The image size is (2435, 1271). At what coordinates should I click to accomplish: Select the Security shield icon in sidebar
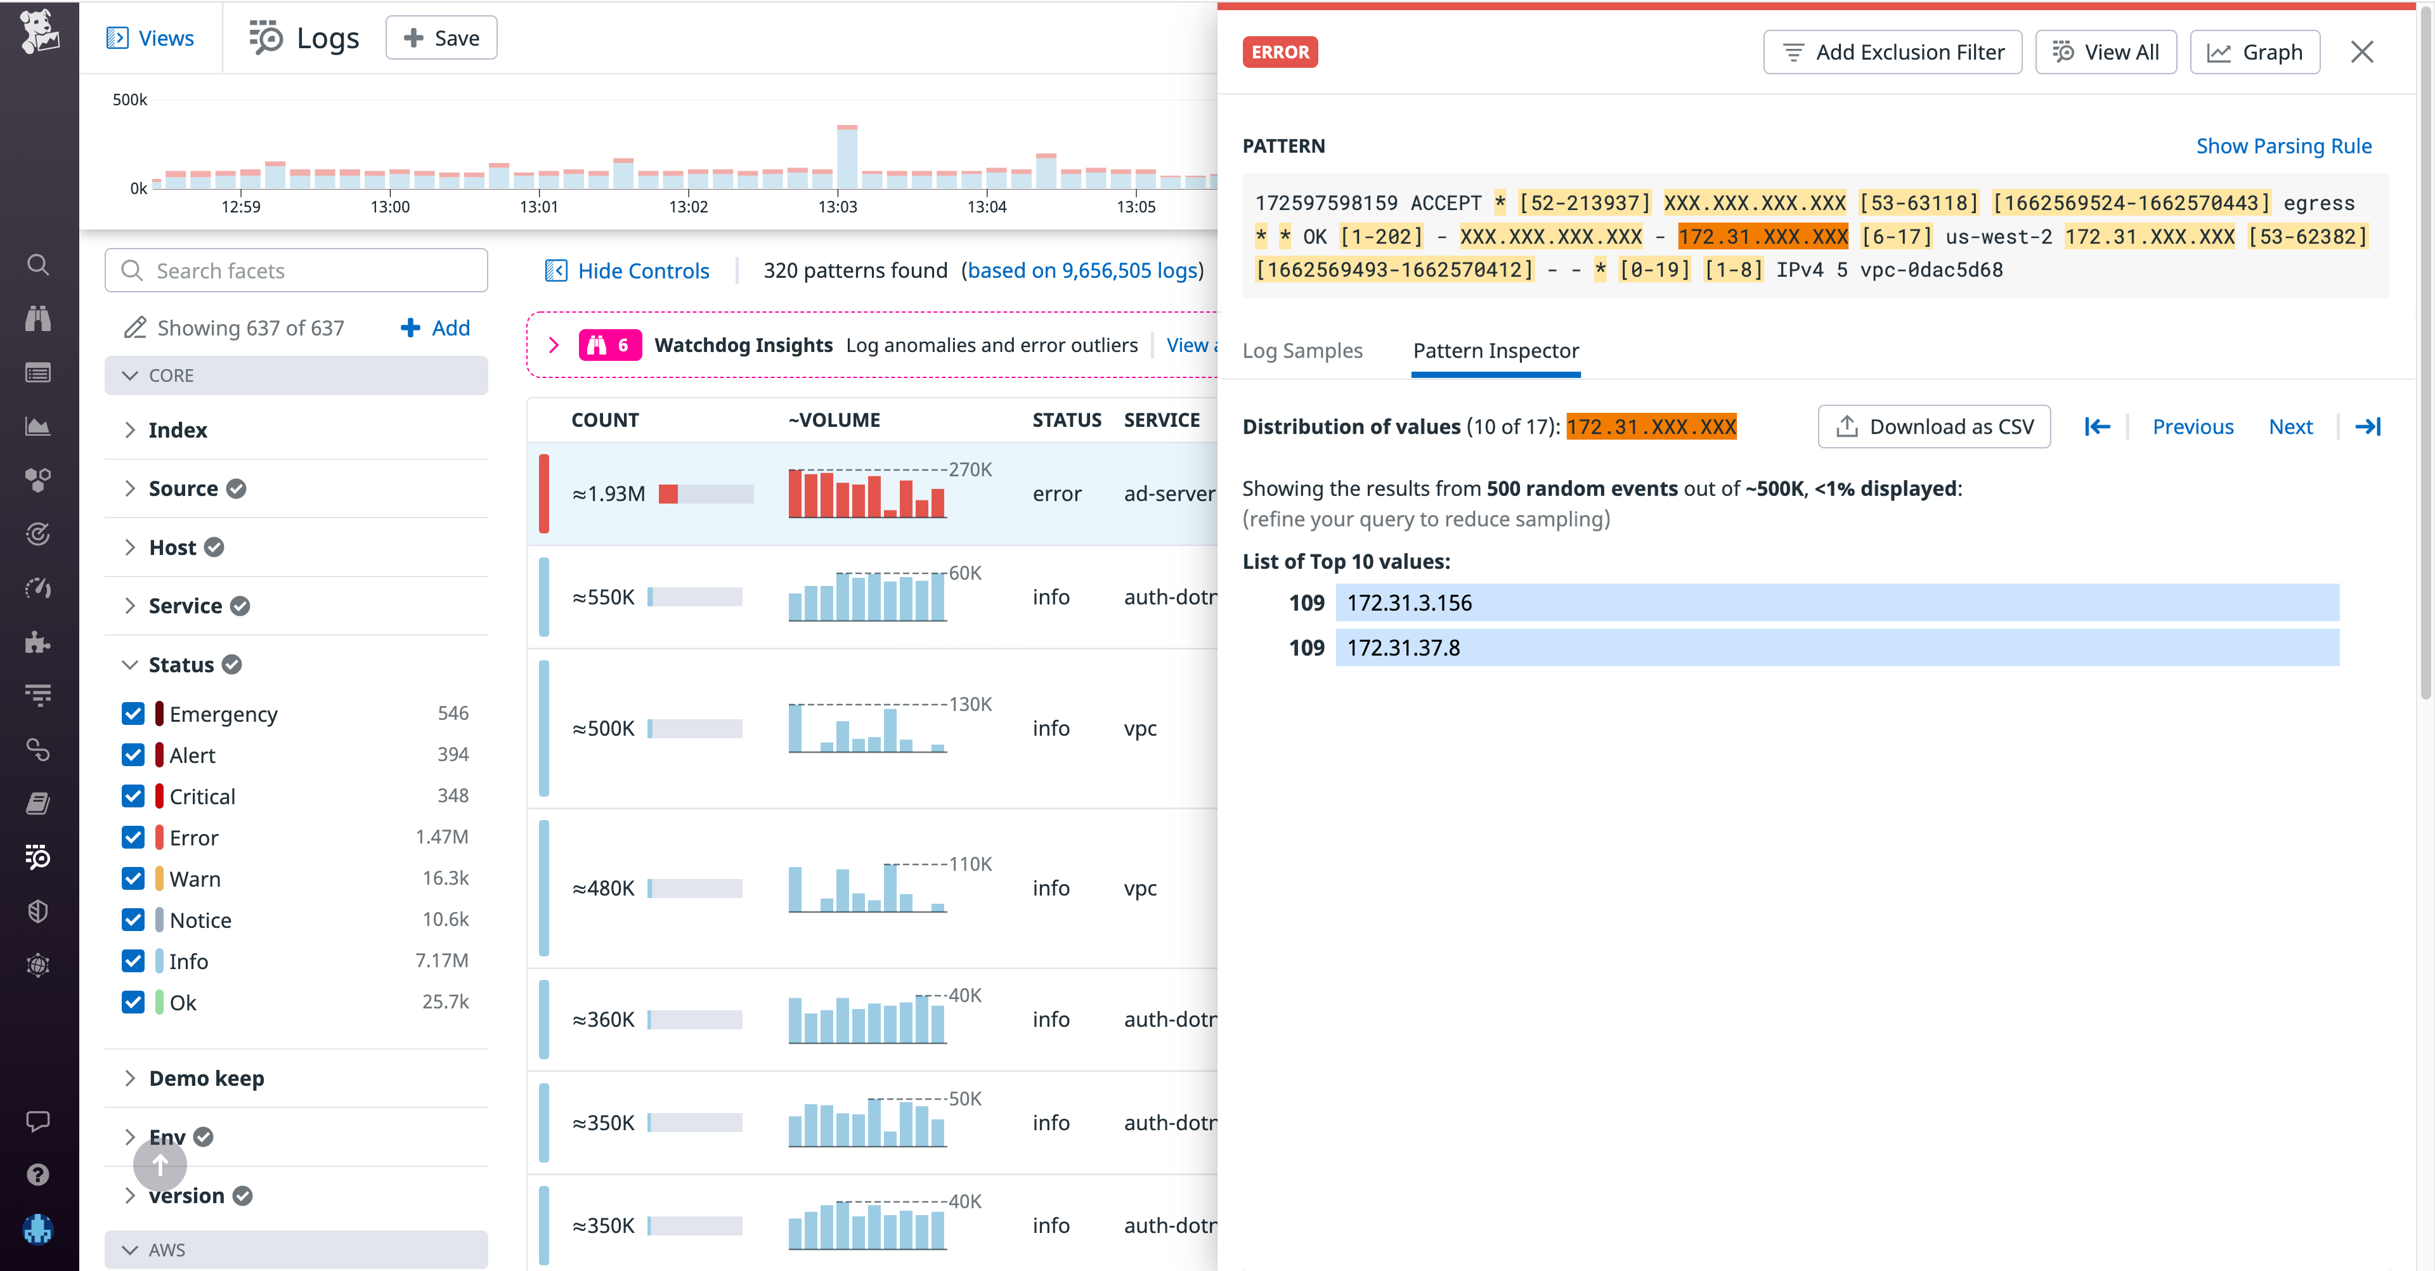(x=38, y=911)
